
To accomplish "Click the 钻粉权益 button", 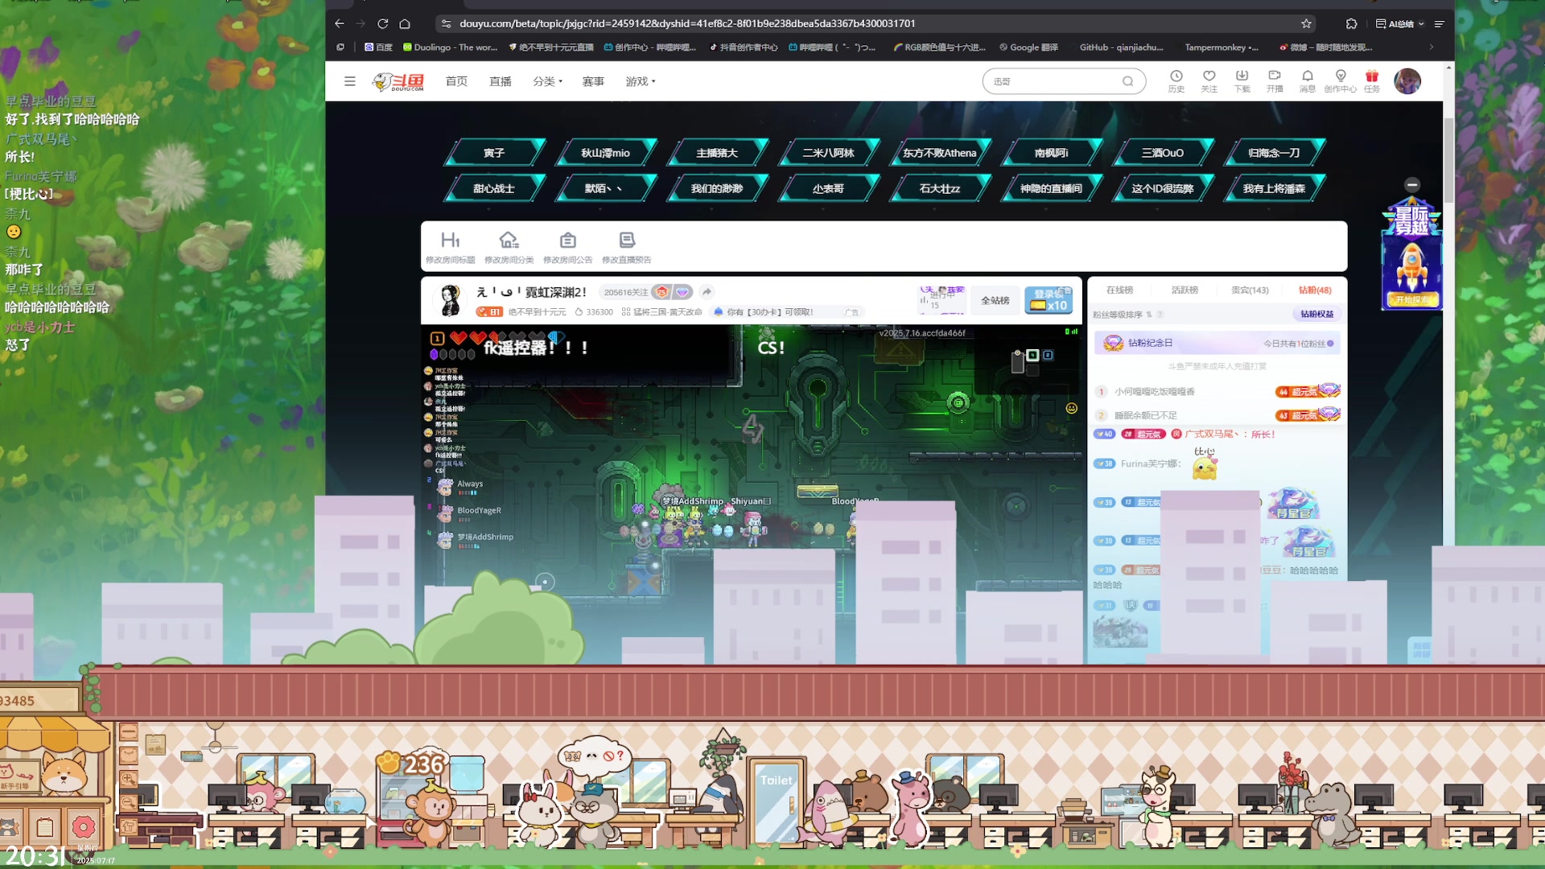I will [x=1316, y=315].
